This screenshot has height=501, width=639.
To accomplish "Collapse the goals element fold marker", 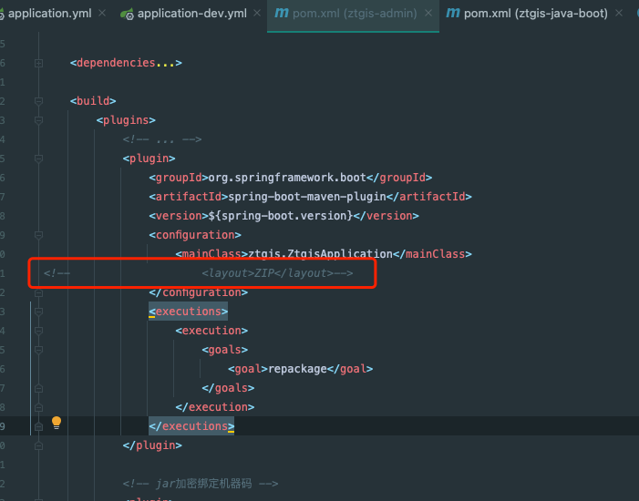I will [38, 350].
